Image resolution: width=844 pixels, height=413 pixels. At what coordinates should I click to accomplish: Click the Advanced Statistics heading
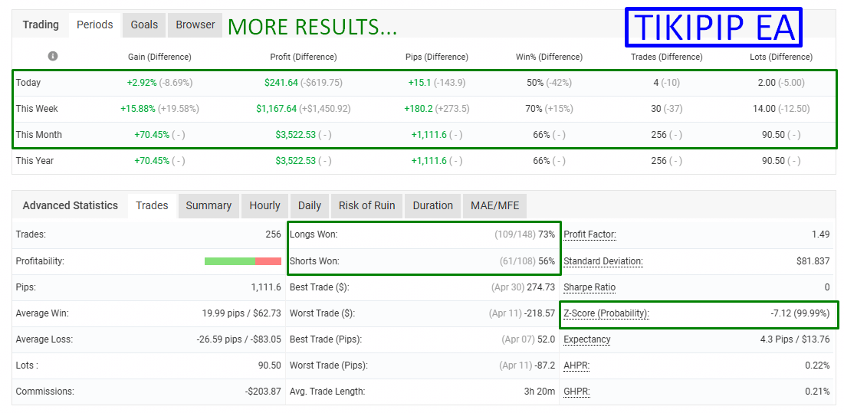click(70, 205)
